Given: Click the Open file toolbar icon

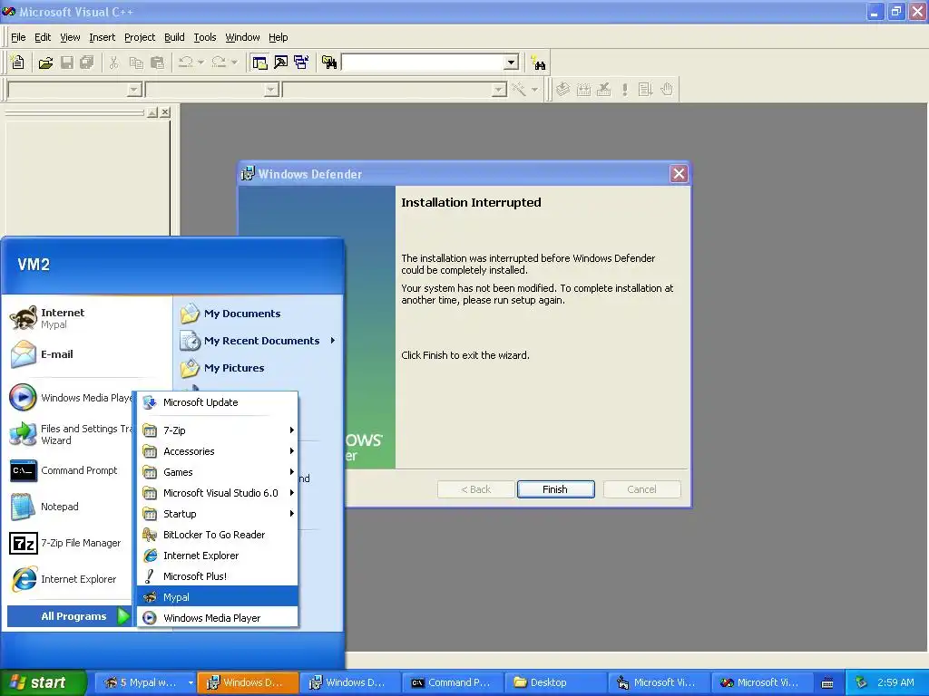Looking at the screenshot, I should (x=45, y=63).
